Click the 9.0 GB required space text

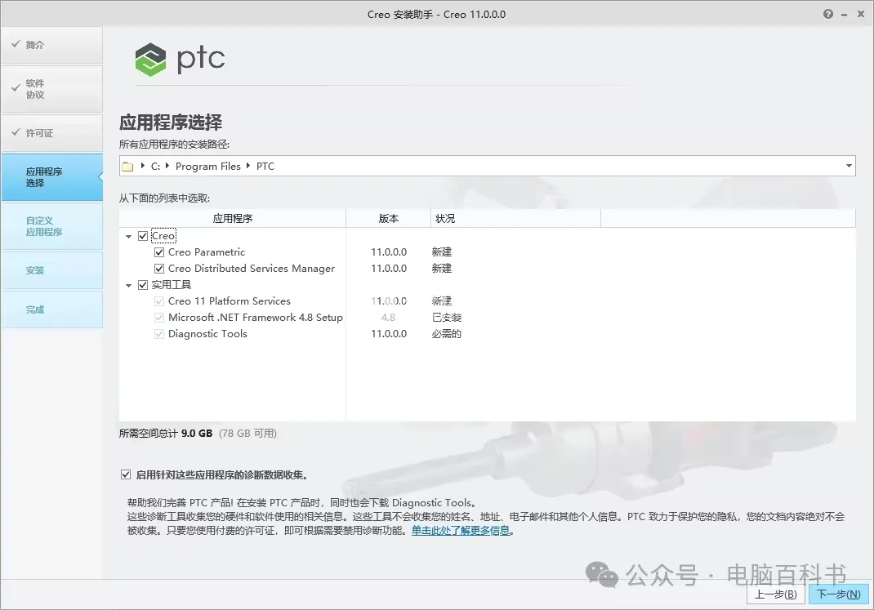pyautogui.click(x=197, y=434)
